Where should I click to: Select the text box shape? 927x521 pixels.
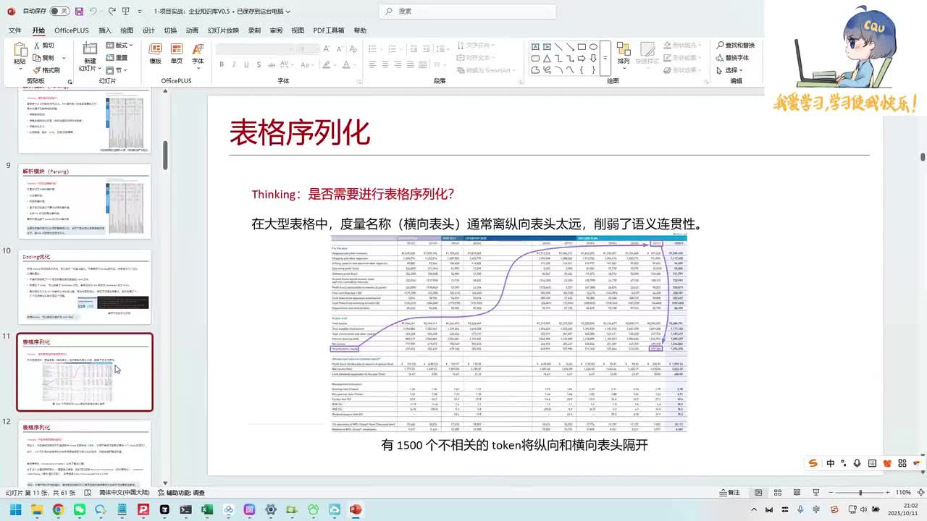point(535,47)
